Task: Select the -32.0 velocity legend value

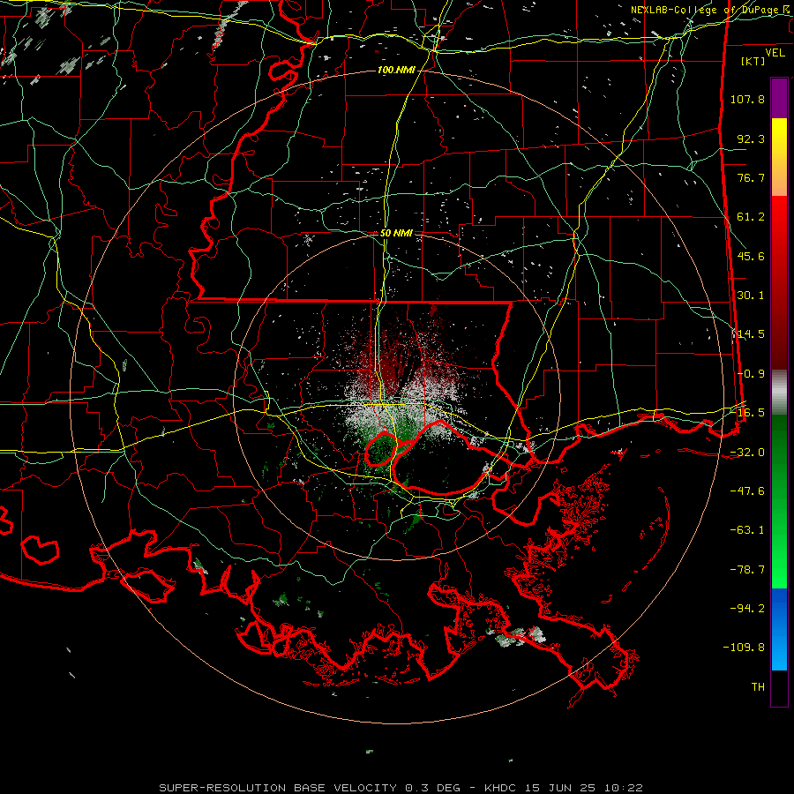Action: pos(747,453)
